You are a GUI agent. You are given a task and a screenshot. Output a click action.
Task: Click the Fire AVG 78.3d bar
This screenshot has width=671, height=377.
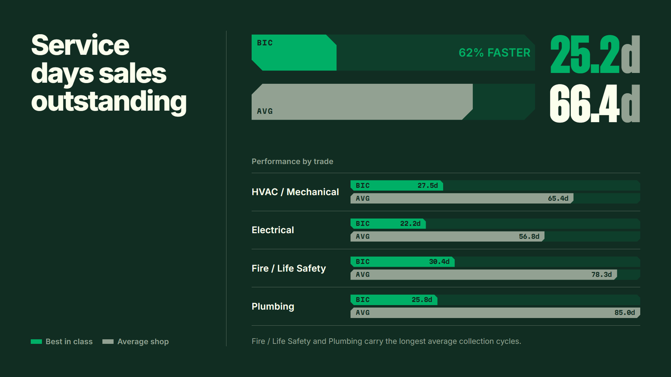484,274
